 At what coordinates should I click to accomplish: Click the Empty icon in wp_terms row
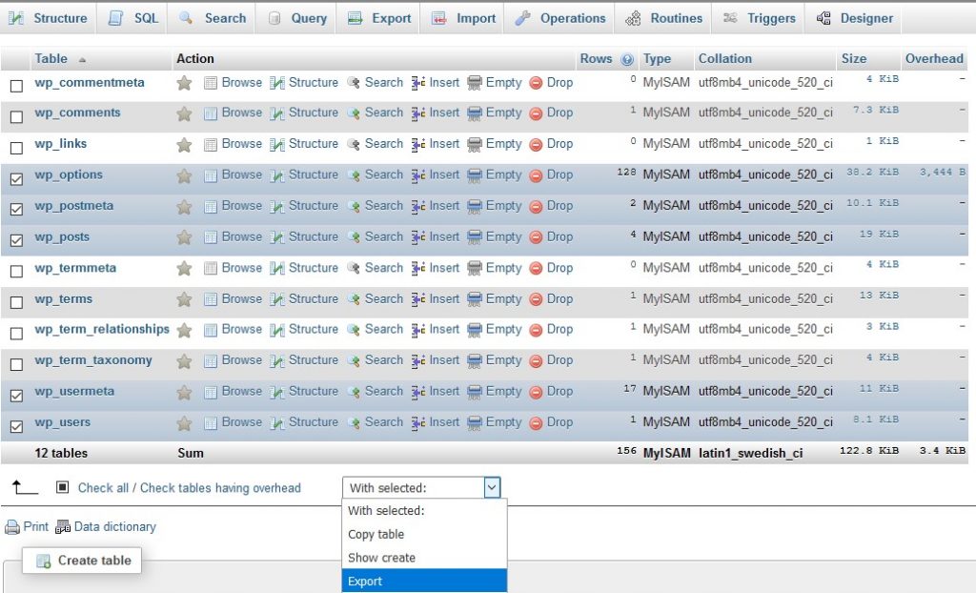(475, 300)
